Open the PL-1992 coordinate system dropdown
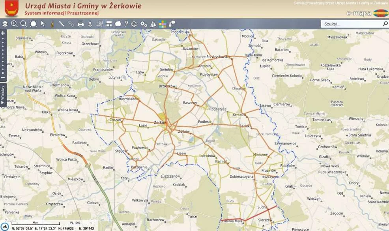The height and width of the screenshot is (231, 389). 79,223
